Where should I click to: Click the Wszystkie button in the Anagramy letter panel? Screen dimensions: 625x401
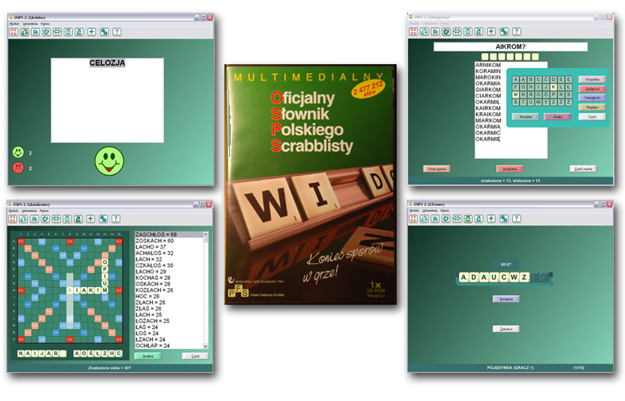[592, 79]
